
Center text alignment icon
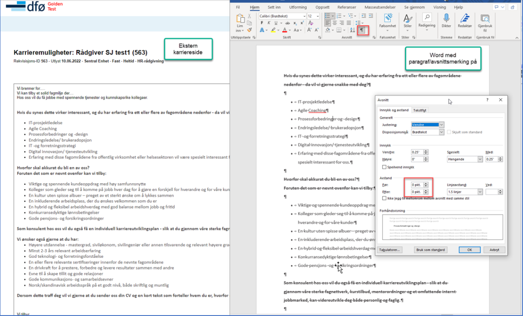pyautogui.click(x=335, y=23)
